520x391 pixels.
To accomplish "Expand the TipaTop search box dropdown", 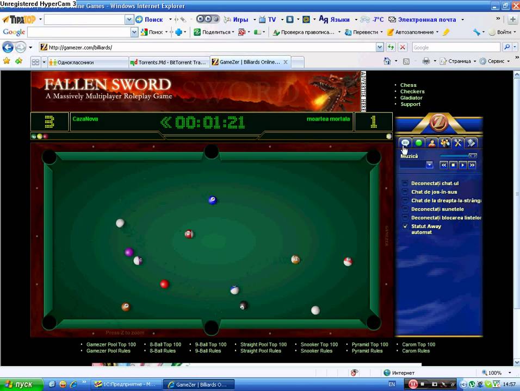I will point(129,20).
